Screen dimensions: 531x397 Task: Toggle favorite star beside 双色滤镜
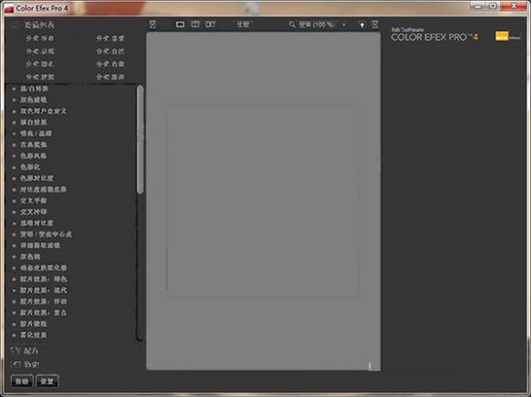pos(14,100)
